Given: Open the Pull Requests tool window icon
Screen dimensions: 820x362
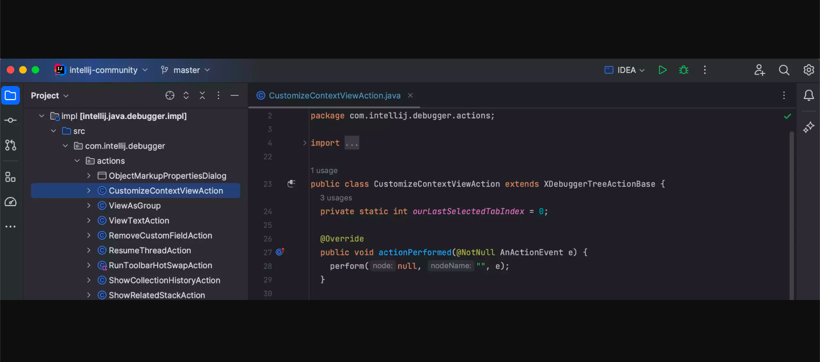Looking at the screenshot, I should [x=10, y=145].
